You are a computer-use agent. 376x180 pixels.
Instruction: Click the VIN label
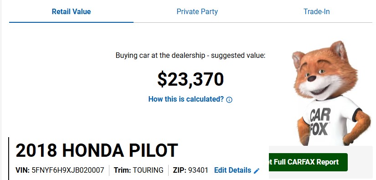click(x=22, y=170)
